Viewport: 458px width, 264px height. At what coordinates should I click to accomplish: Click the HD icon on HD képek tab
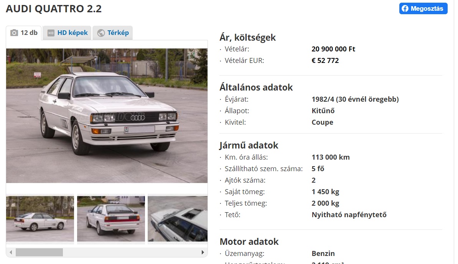(x=51, y=33)
